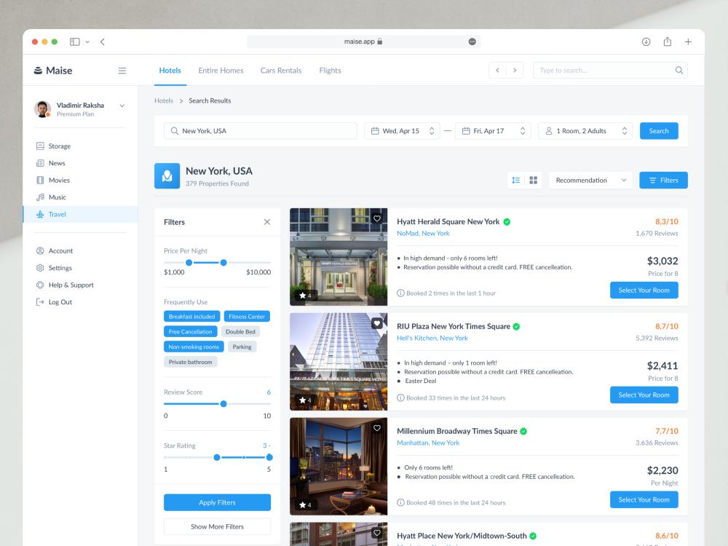Screen dimensions: 728x546
Task: Favorite Millennium Broadway with heart icon
Action: [377, 428]
